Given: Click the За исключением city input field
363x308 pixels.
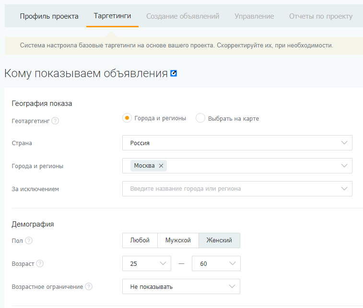Looking at the screenshot, I should click(237, 189).
